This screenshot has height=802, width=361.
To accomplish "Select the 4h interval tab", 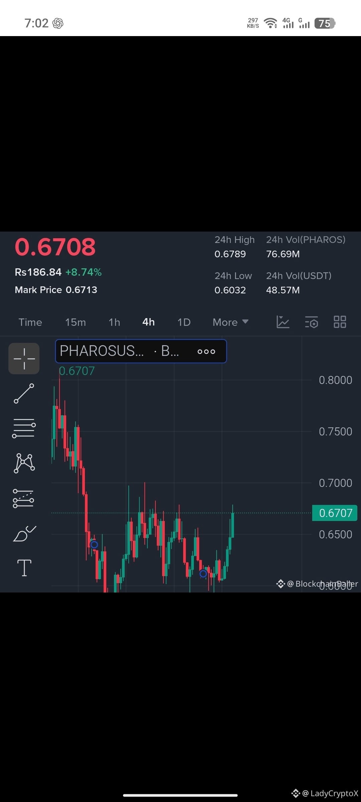I will [x=148, y=322].
